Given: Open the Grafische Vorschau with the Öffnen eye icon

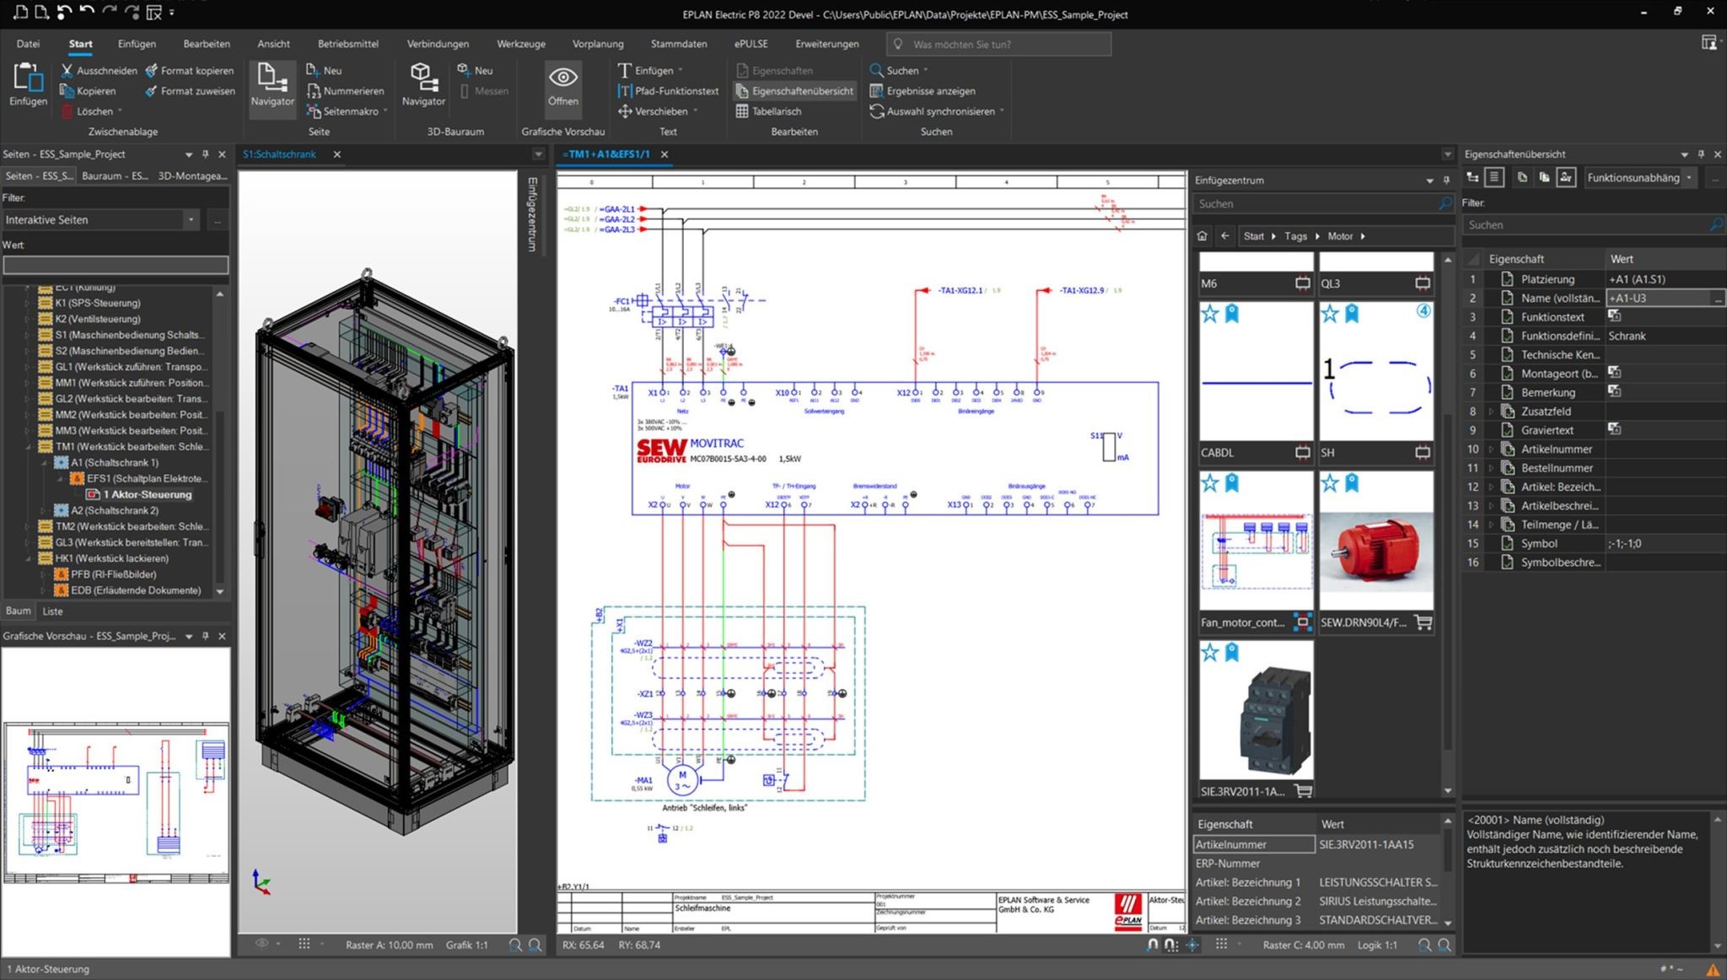Looking at the screenshot, I should (562, 88).
